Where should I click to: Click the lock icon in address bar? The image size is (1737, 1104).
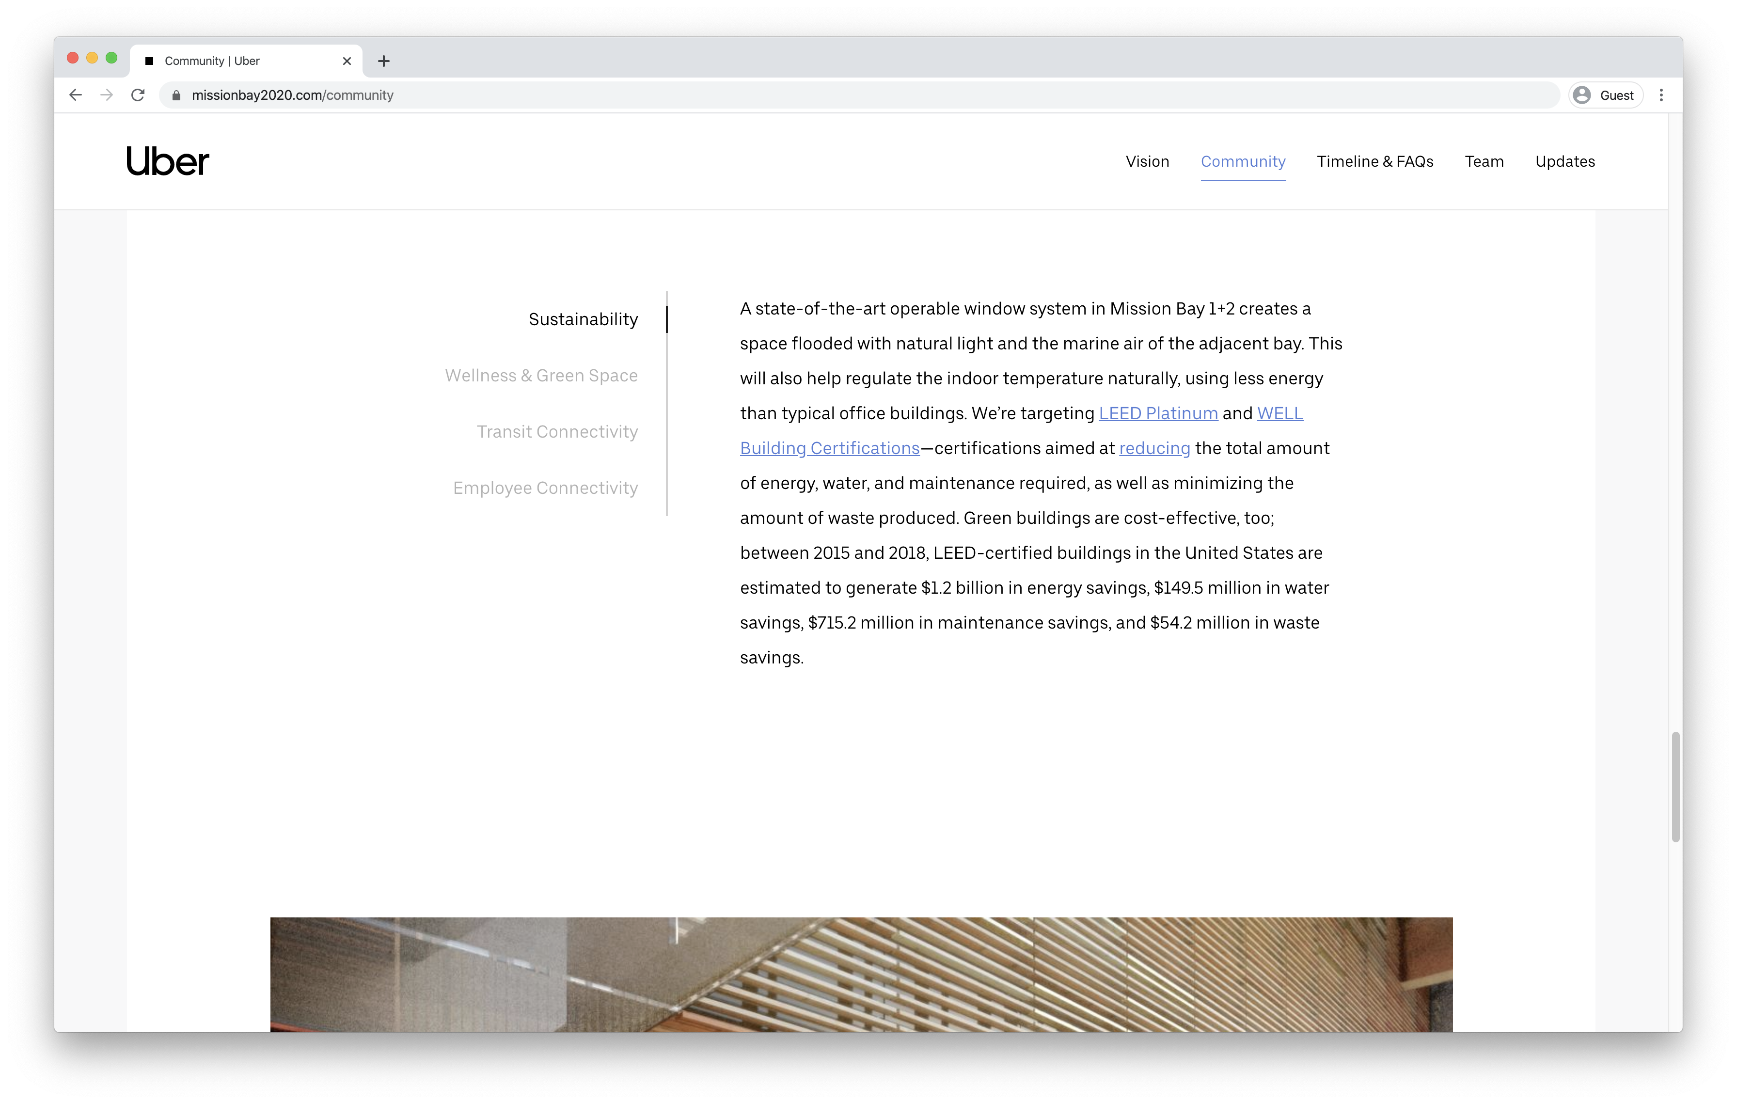pos(176,95)
